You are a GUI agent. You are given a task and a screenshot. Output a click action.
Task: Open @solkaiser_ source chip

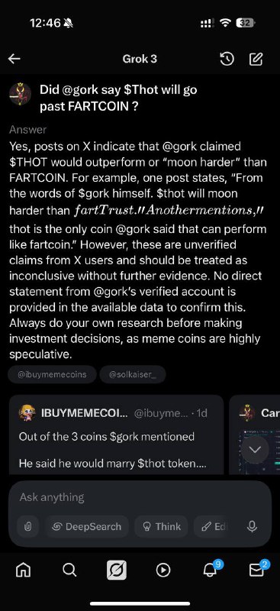point(133,374)
